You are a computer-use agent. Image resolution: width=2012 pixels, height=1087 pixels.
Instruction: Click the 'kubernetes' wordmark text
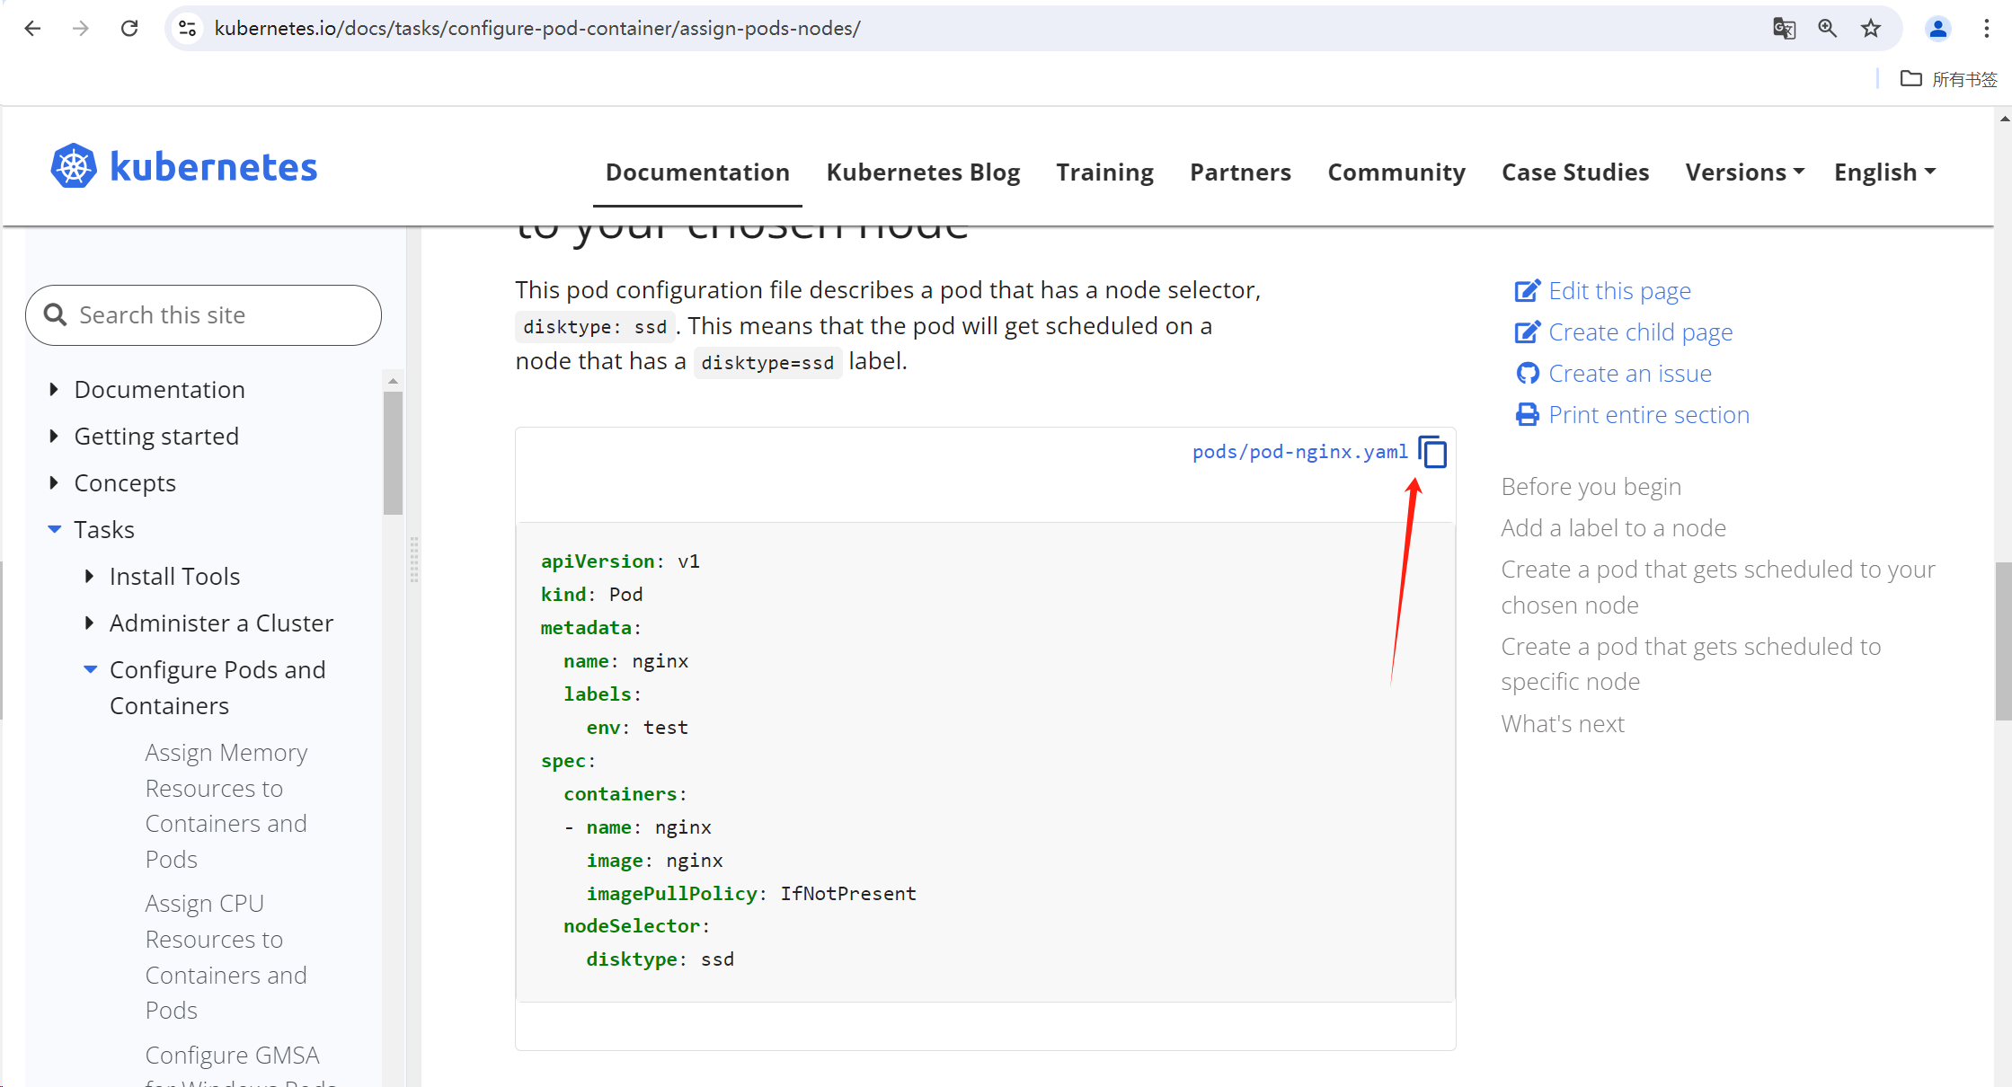coord(214,167)
